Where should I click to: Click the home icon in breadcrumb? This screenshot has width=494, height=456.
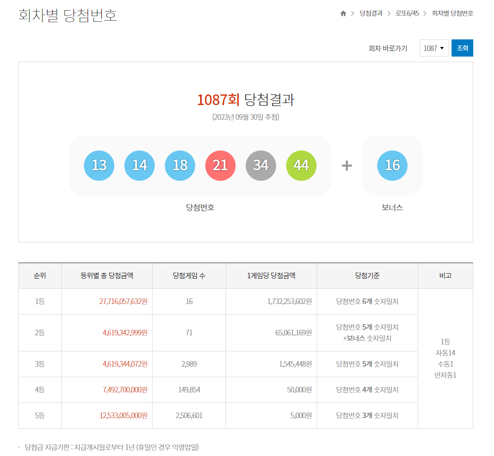(343, 13)
